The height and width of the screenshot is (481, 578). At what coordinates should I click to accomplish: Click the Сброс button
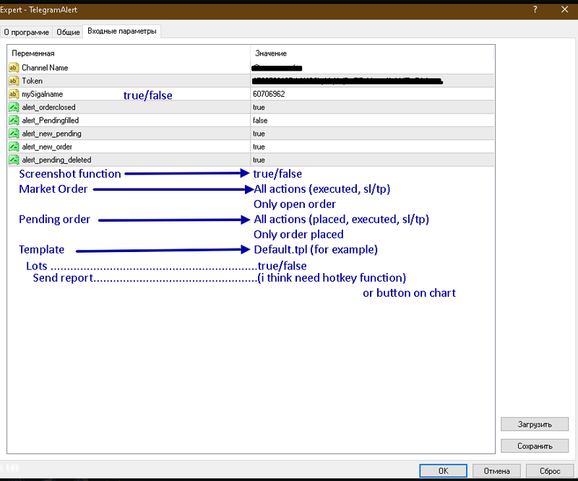click(x=550, y=471)
